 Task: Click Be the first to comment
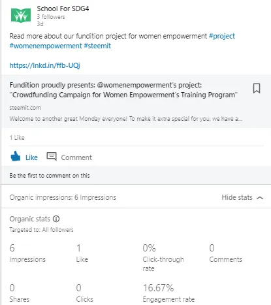coord(50,176)
